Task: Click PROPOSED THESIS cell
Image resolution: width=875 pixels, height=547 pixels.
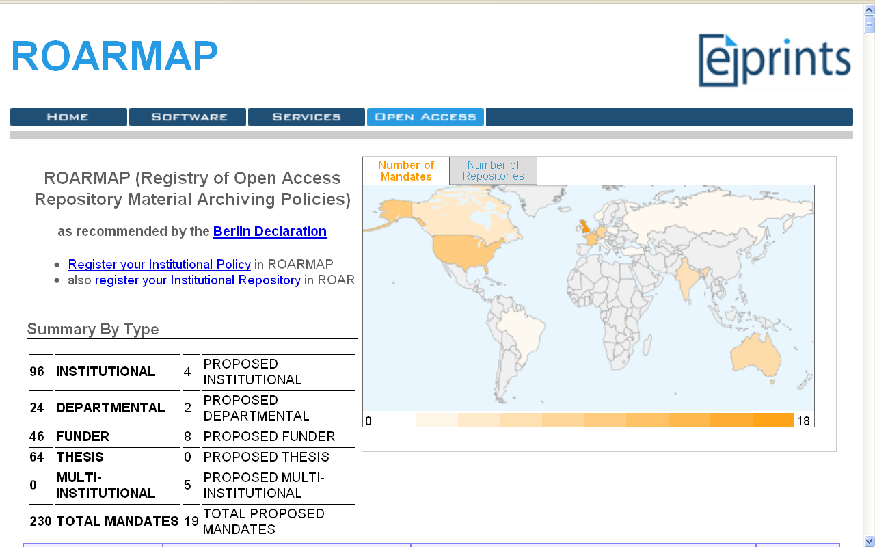Action: [267, 457]
